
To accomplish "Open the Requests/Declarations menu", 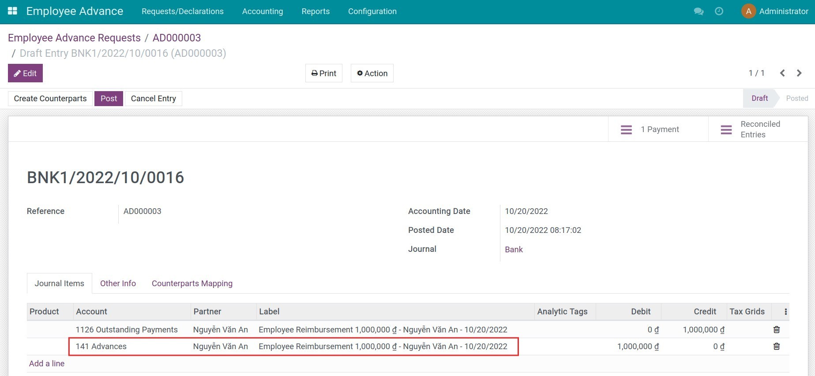I will 182,11.
